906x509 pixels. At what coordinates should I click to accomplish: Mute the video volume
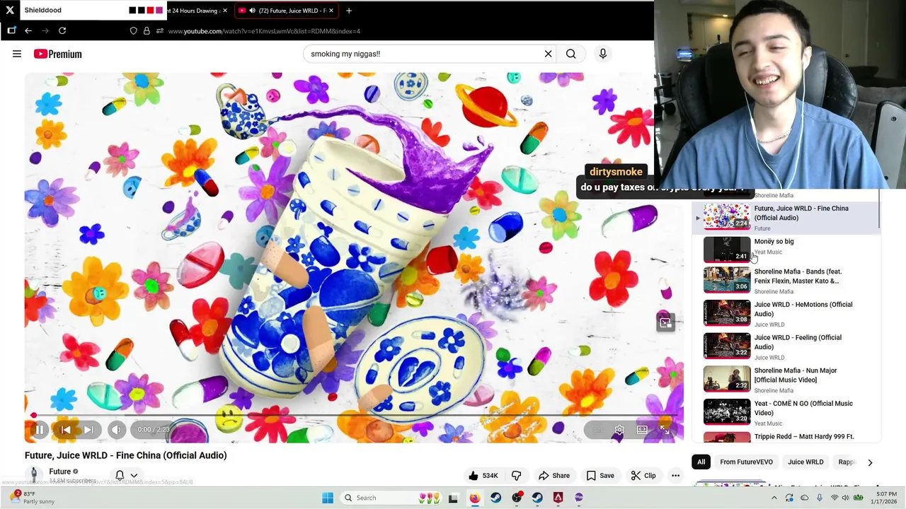click(117, 429)
